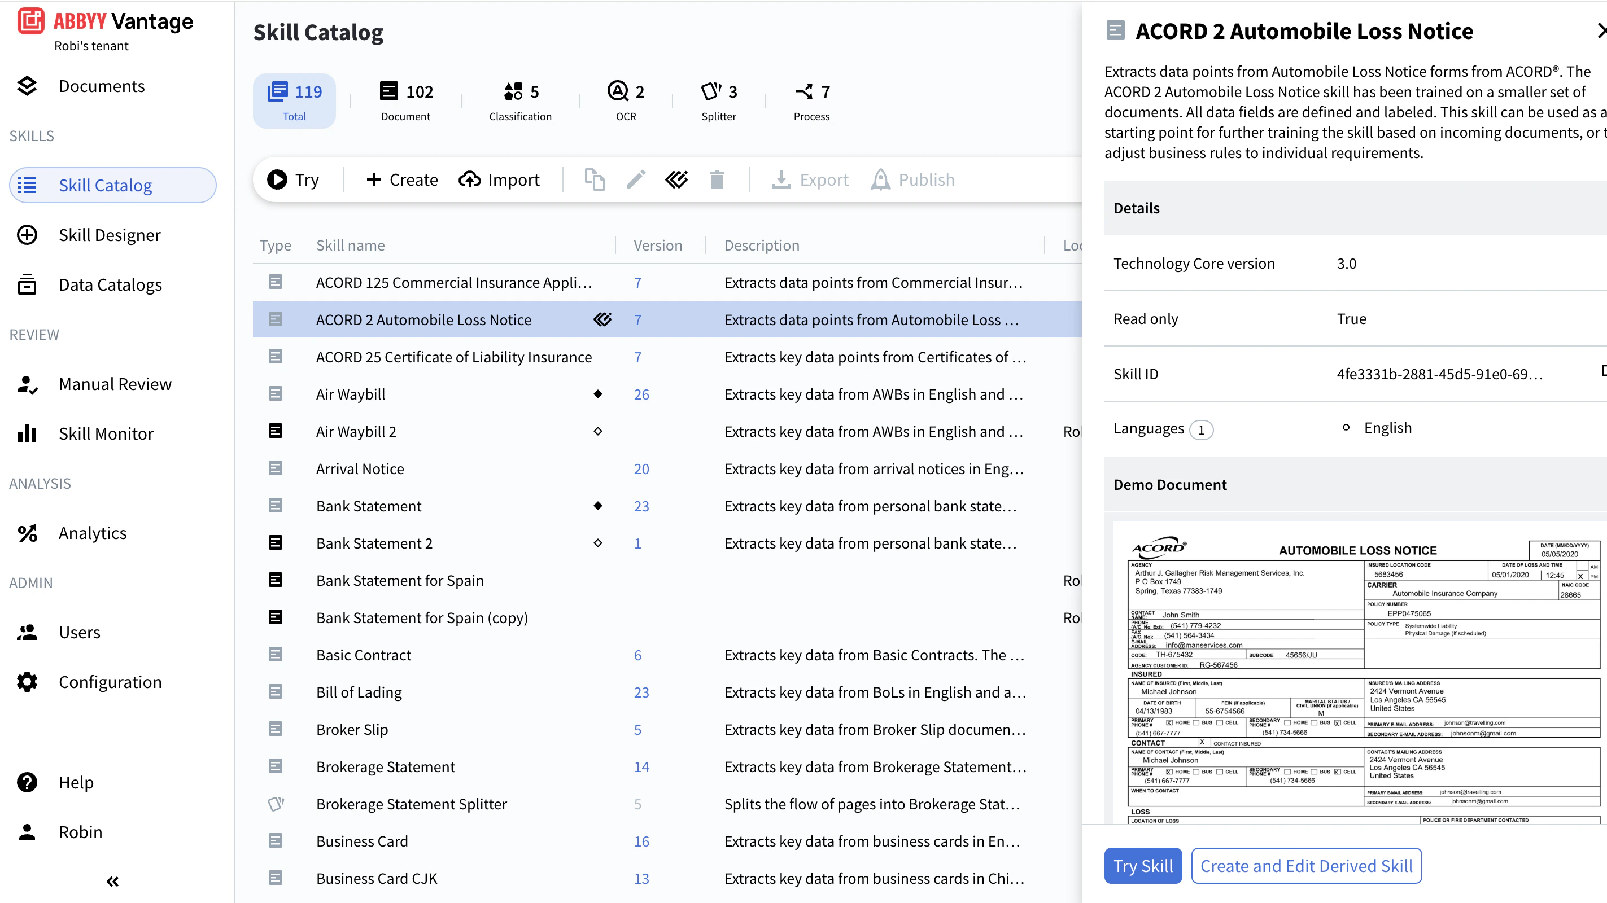Filter by Document skills tab

click(x=406, y=101)
